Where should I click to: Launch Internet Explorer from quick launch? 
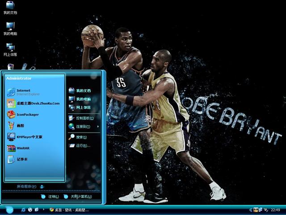click(23, 210)
